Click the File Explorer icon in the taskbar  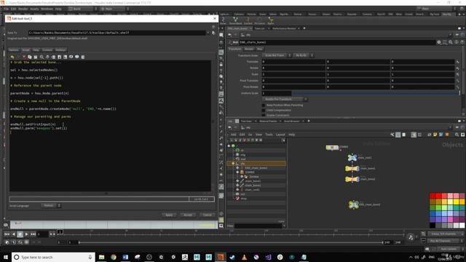pyautogui.click(x=102, y=257)
